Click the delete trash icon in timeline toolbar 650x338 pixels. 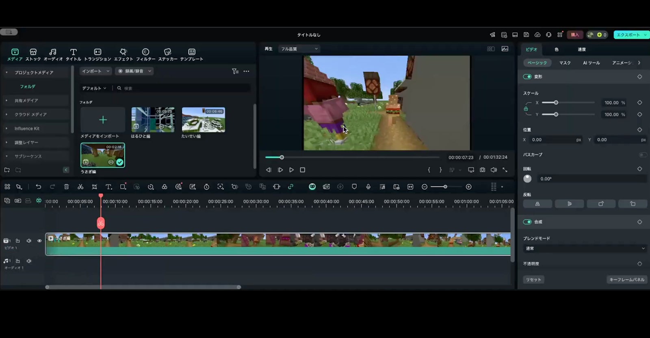67,187
